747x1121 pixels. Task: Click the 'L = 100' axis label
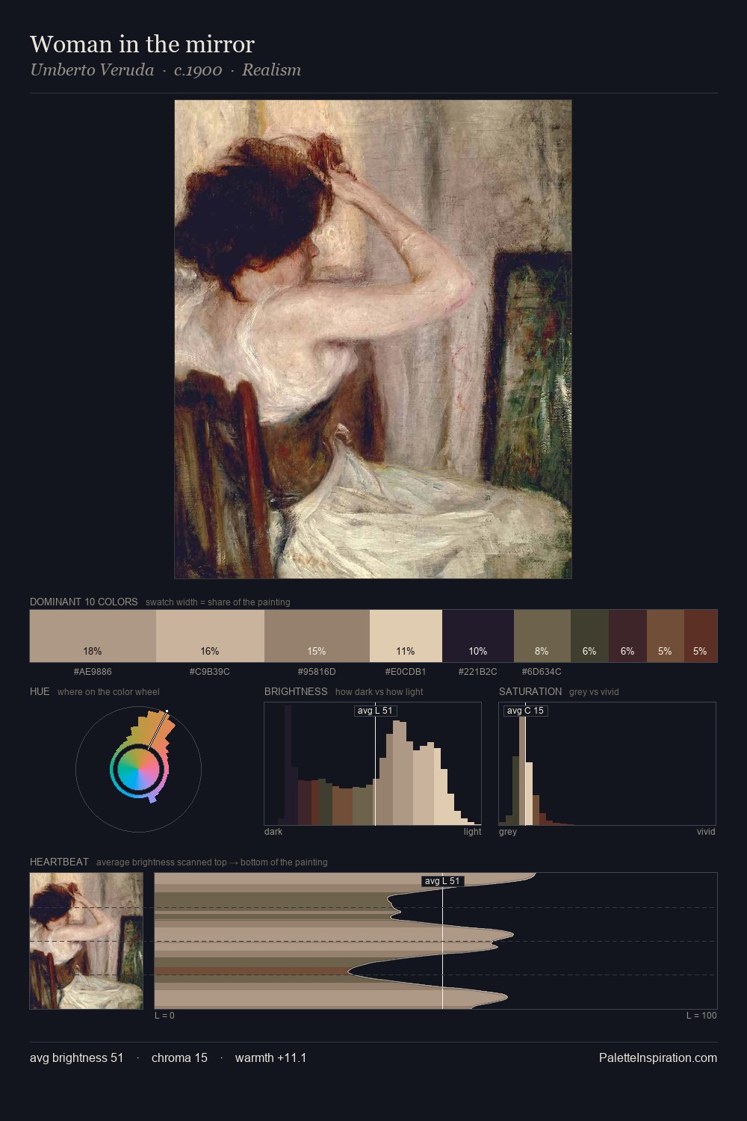pos(701,1016)
